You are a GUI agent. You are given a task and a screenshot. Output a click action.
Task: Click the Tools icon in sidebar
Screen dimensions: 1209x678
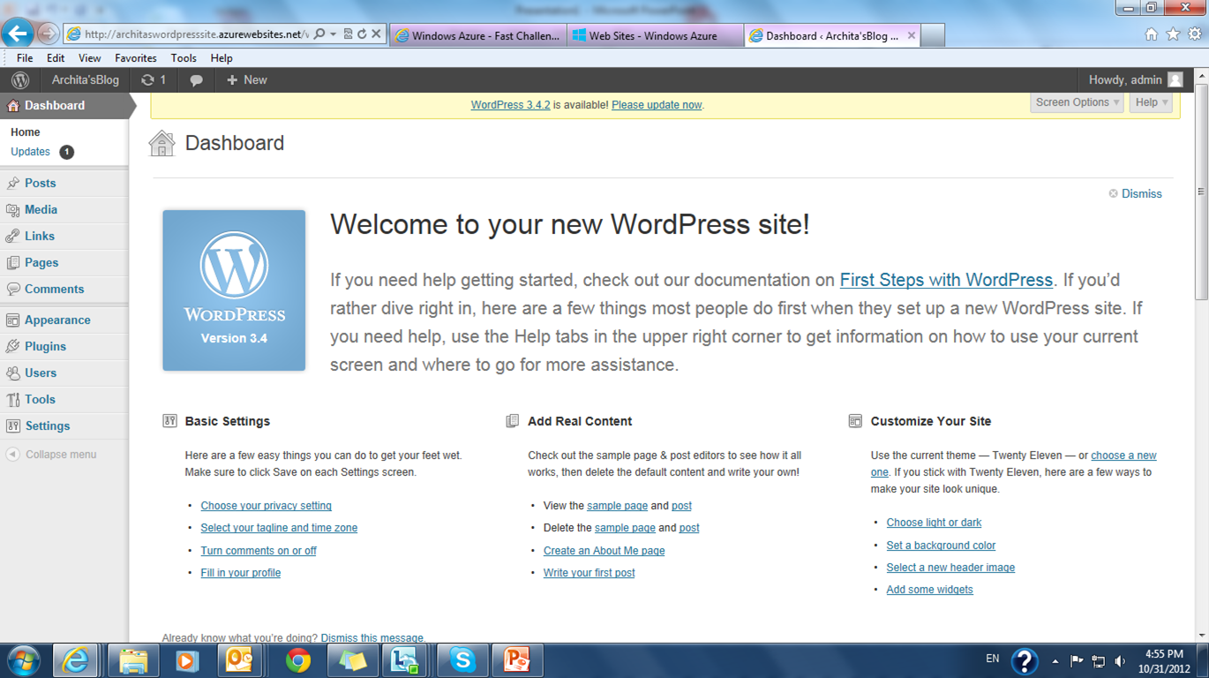click(12, 400)
